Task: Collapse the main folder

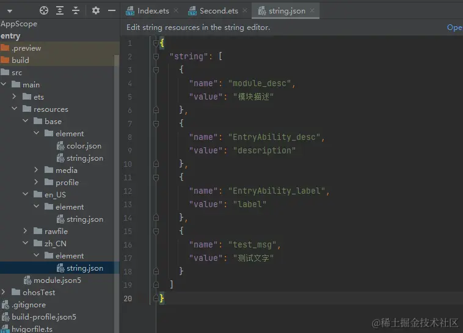Action: point(4,84)
